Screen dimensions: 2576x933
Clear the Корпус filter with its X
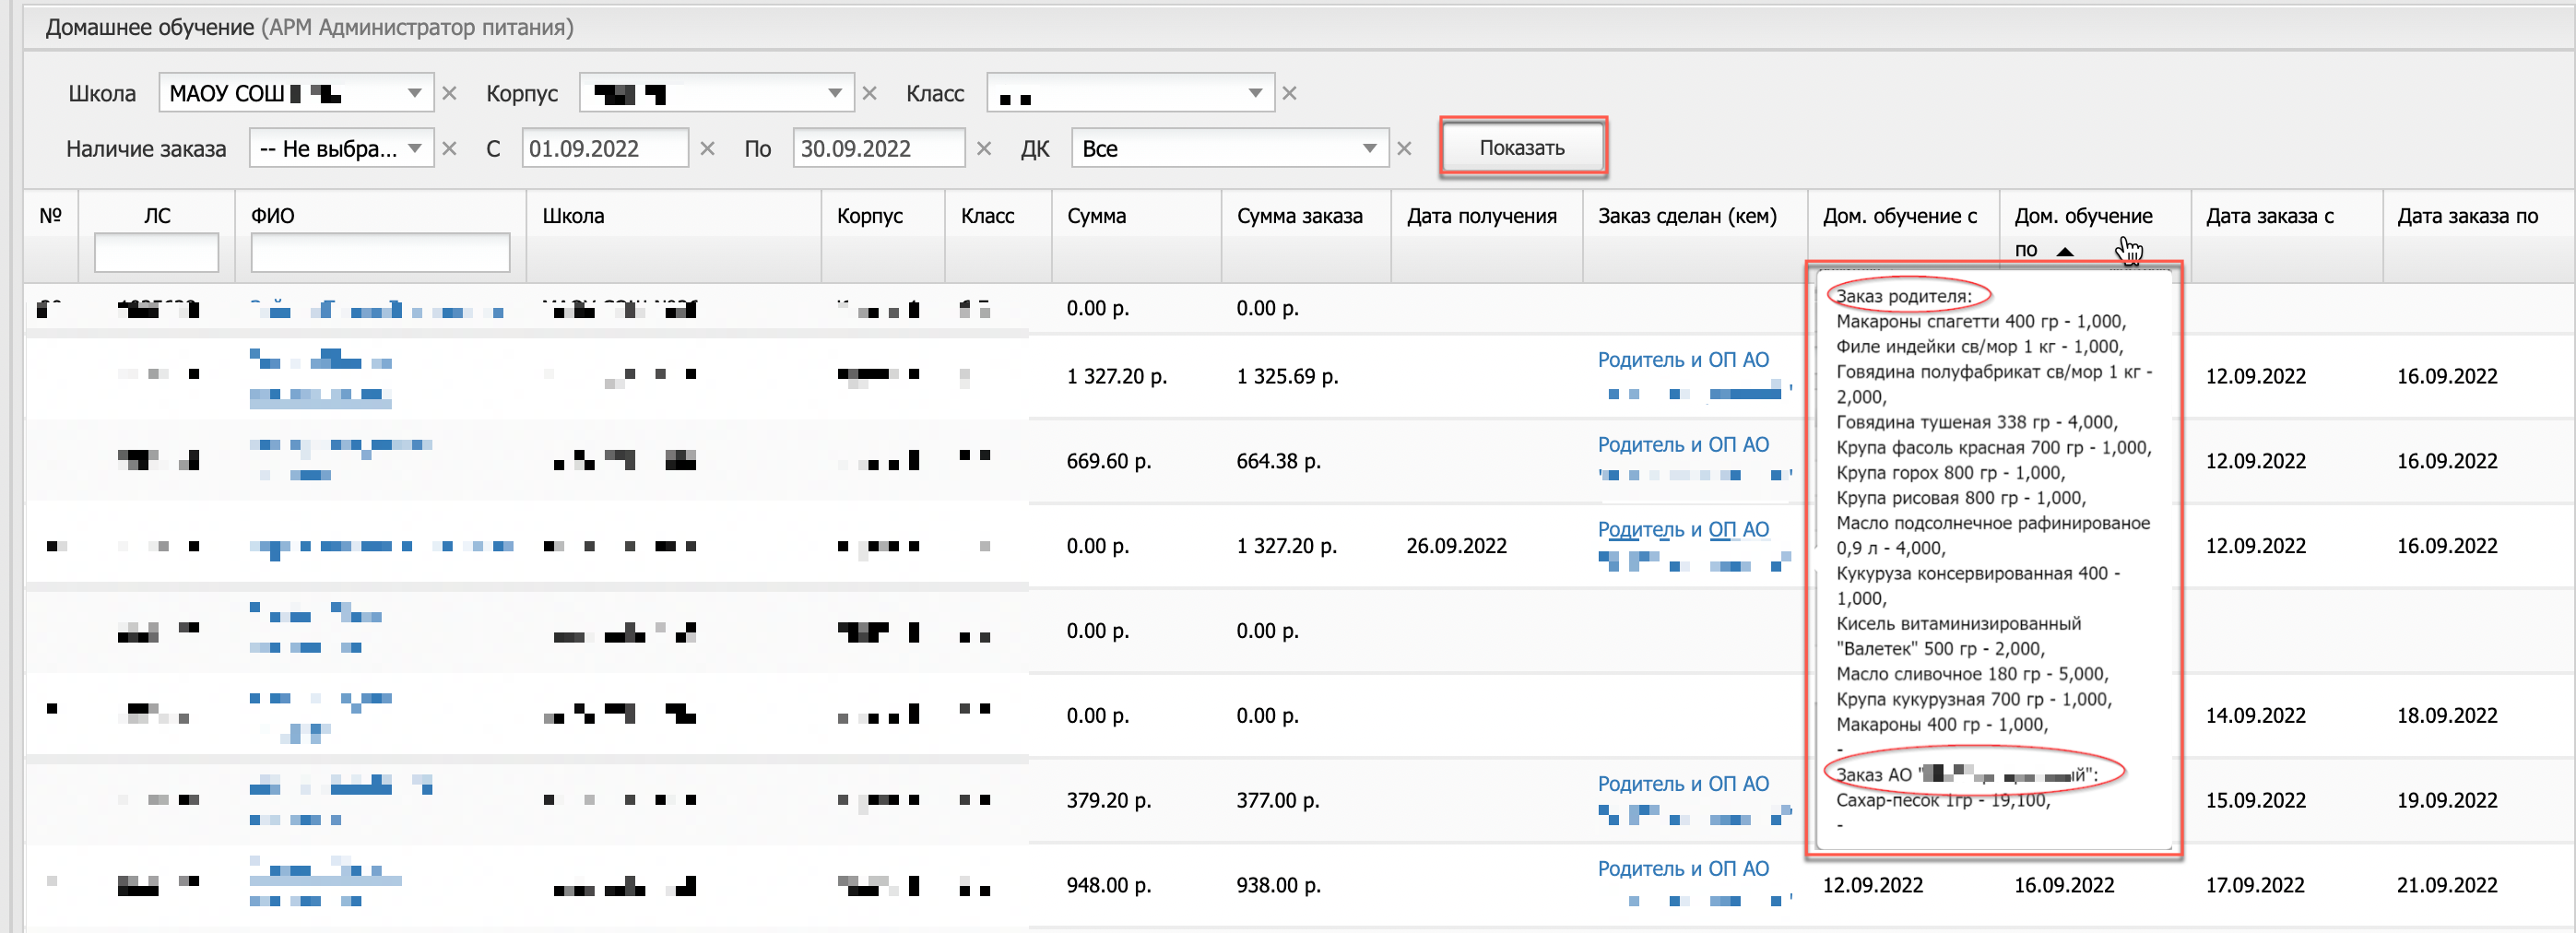pos(870,93)
